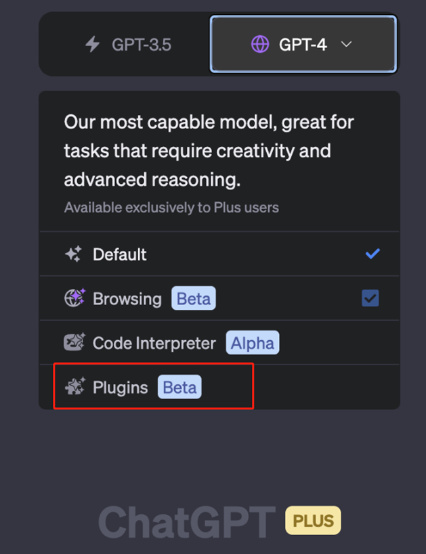Click the Alpha badge beside Code Interpreter
This screenshot has height=554, width=426.
(253, 342)
